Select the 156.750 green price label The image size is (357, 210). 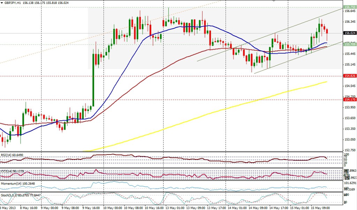pos(350,7)
